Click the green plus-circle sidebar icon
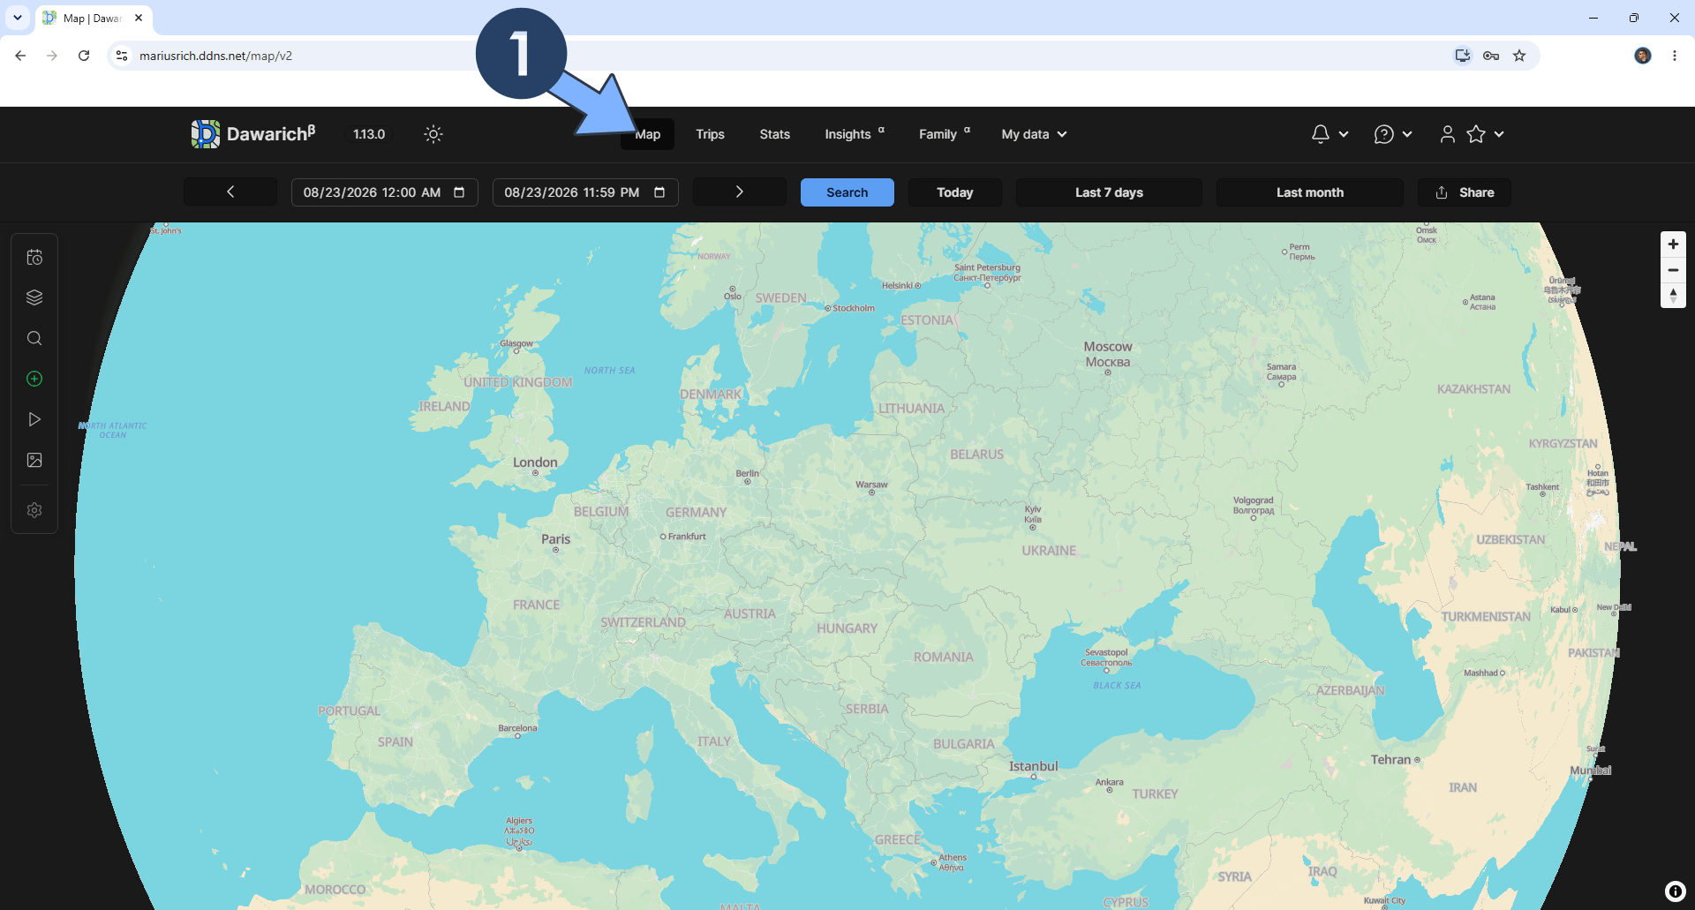 pyautogui.click(x=34, y=379)
